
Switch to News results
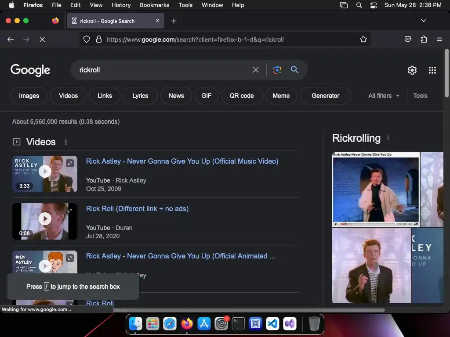click(176, 96)
